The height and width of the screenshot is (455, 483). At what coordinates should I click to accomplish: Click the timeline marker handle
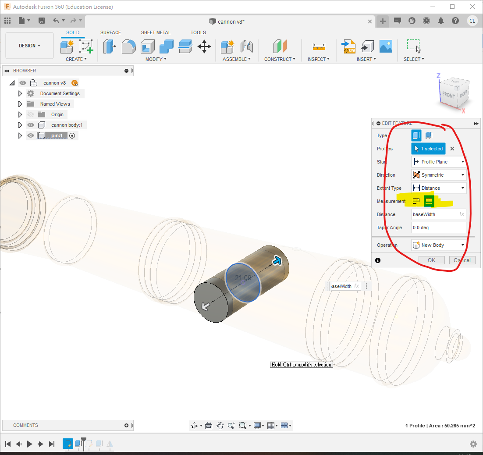click(x=84, y=440)
